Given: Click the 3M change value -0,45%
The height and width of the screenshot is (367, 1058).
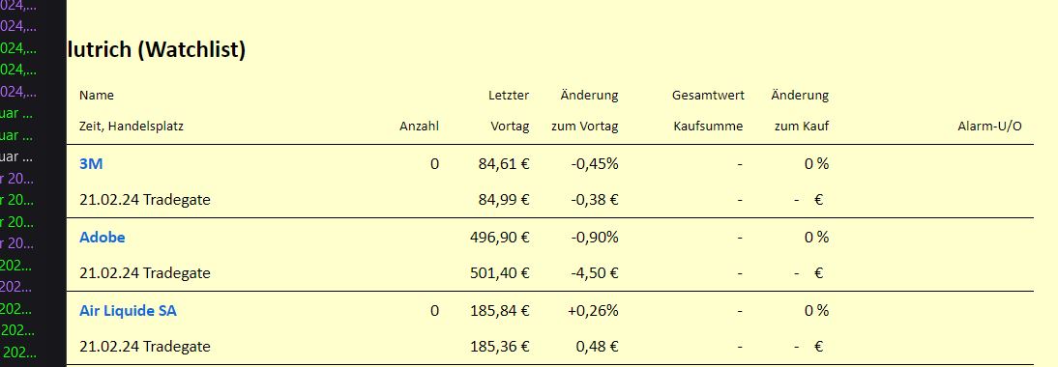Looking at the screenshot, I should 597,163.
